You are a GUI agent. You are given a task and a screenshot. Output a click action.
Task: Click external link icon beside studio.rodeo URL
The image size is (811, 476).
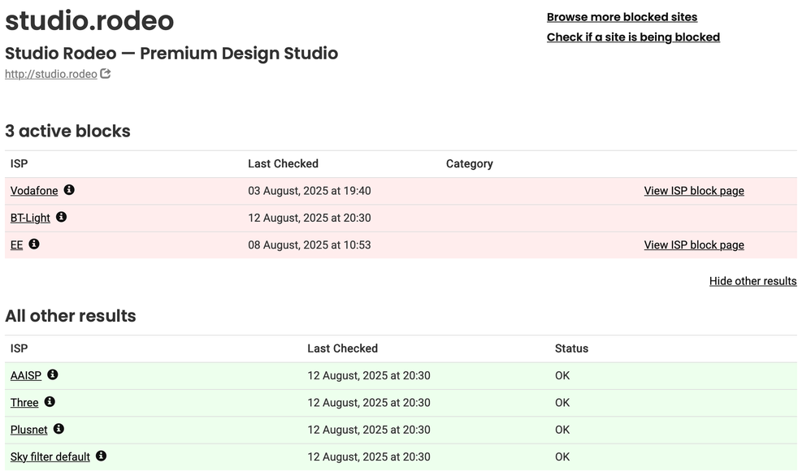click(x=106, y=74)
